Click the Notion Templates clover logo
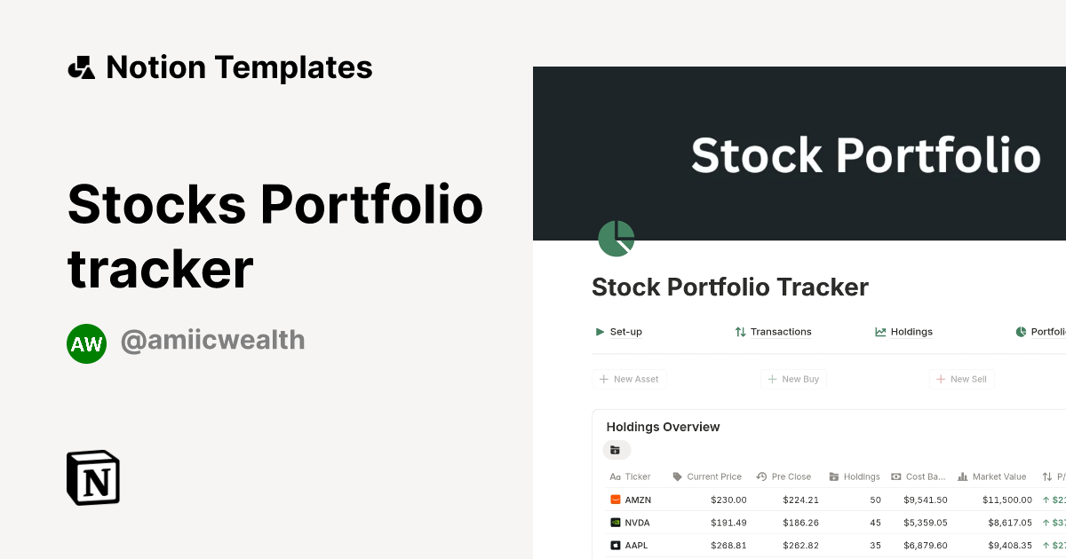 coord(82,66)
